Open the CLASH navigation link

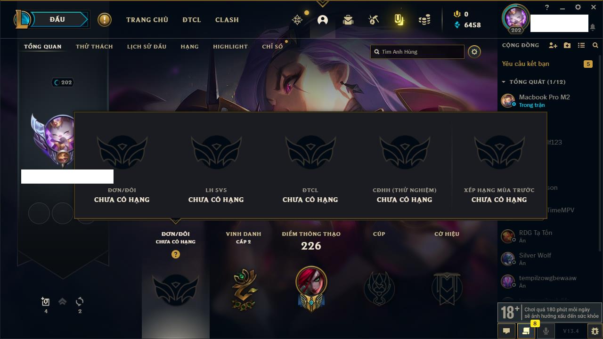(227, 20)
